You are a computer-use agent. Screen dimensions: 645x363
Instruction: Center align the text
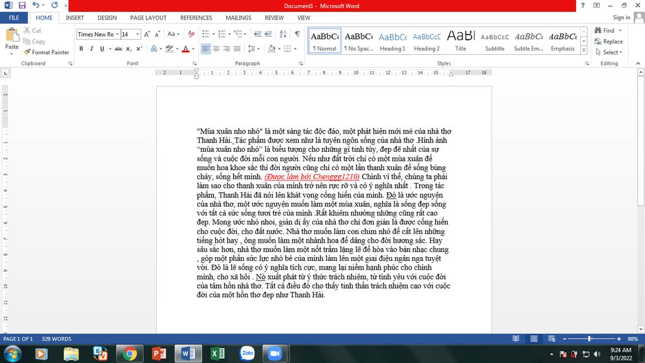point(216,49)
